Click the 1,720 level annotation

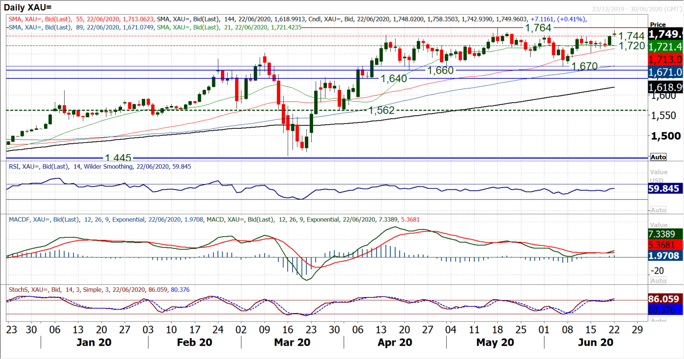pos(632,46)
